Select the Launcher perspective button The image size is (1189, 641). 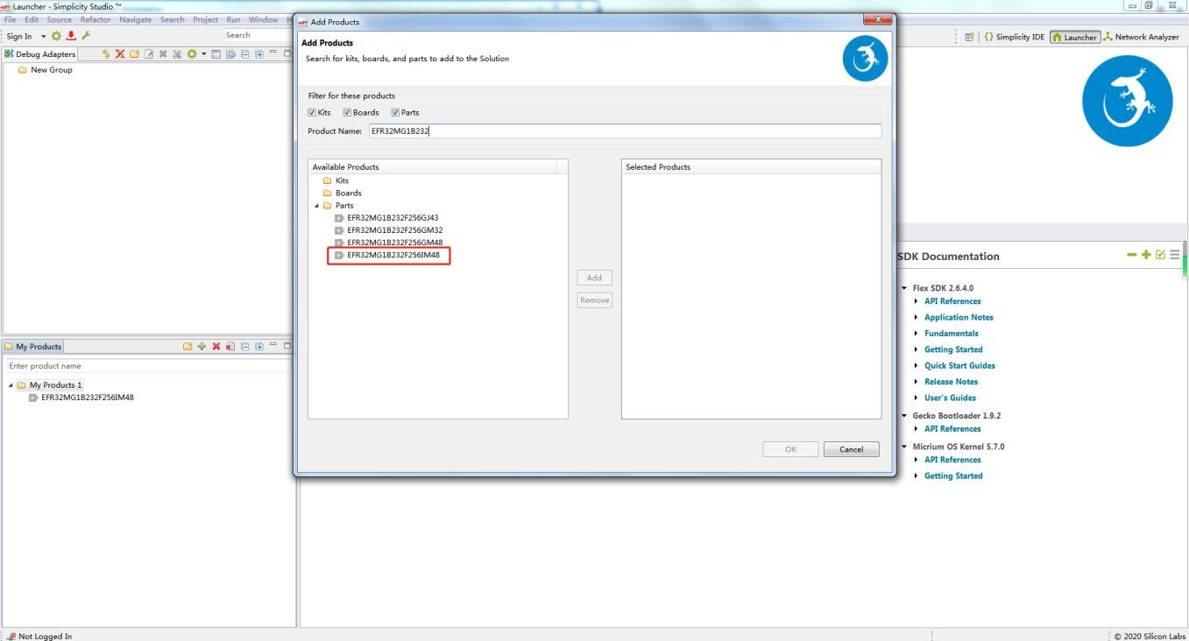pyautogui.click(x=1073, y=37)
